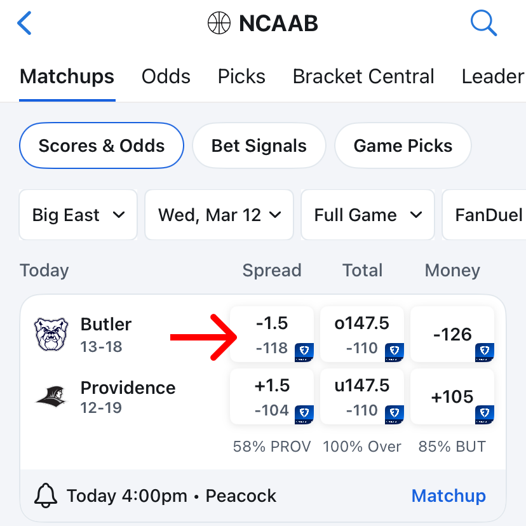Select Butler -1.5 spread bet
Image resolution: width=526 pixels, height=526 pixels.
pos(272,334)
